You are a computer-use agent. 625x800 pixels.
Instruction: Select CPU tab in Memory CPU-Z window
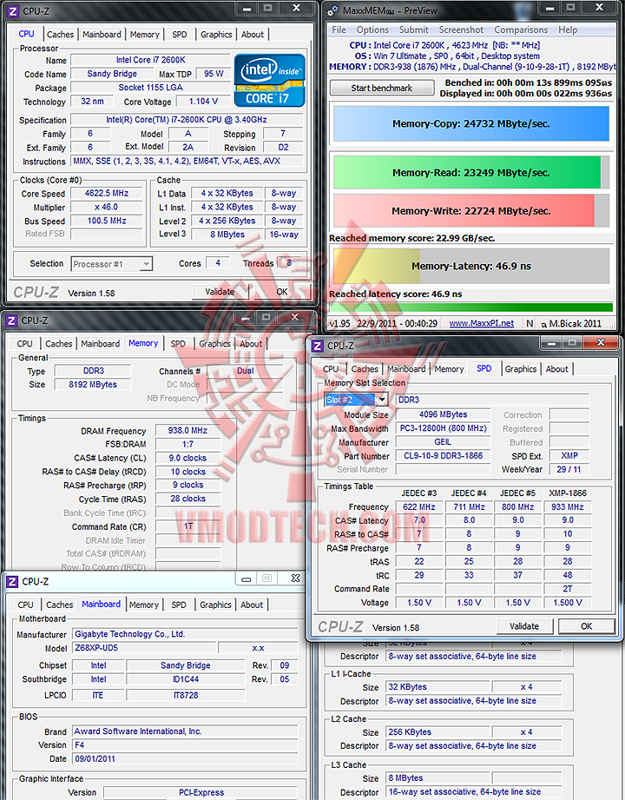click(x=24, y=344)
